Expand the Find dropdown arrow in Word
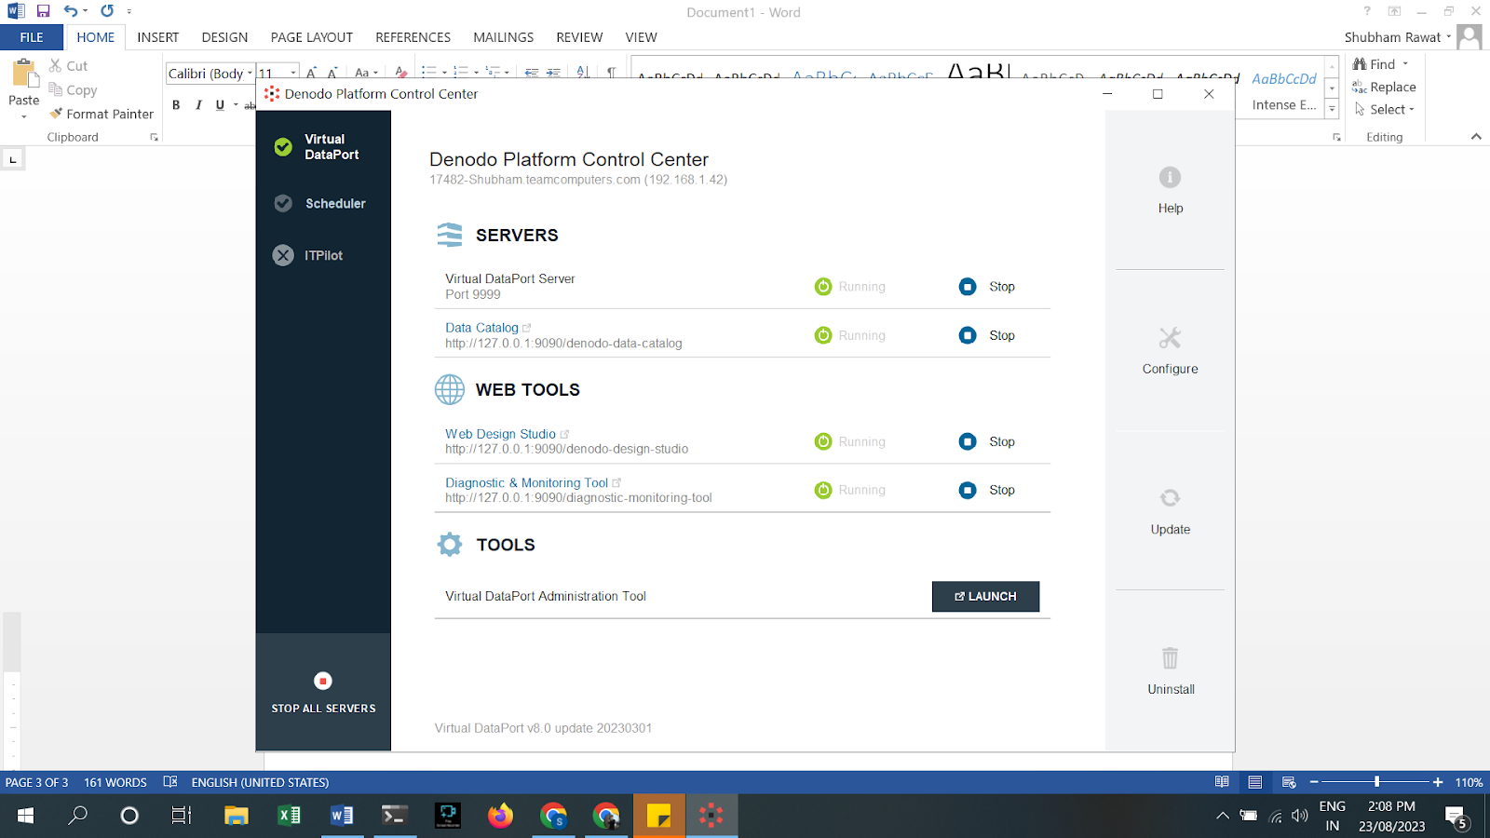The image size is (1490, 838). click(1405, 64)
